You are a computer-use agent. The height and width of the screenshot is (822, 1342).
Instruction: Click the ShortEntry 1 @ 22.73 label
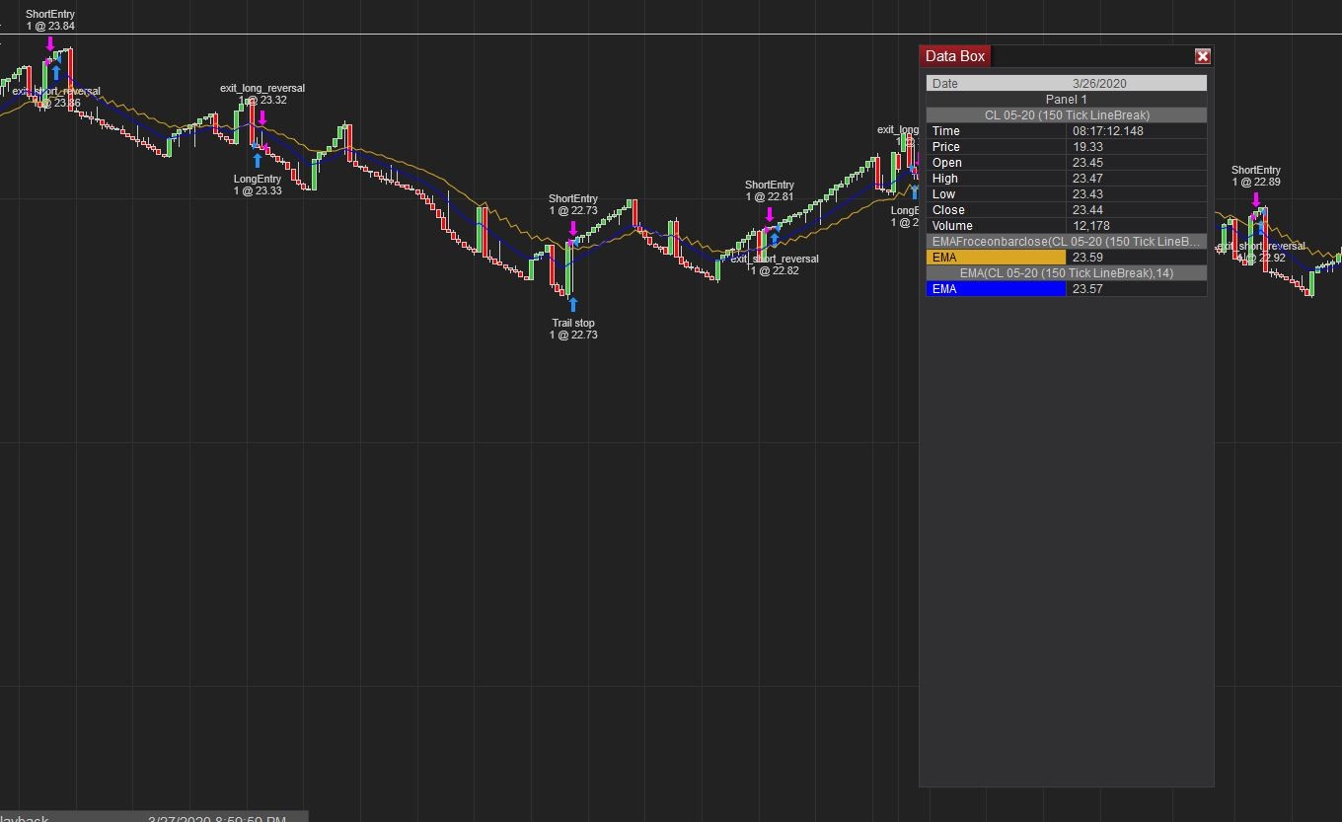(x=573, y=205)
